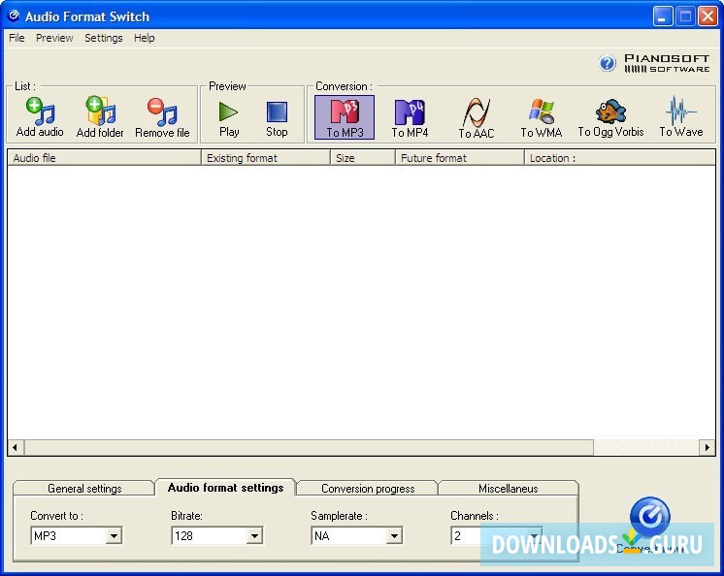Screen dimensions: 724x576
Task: Click the horizontal scrollbar thumb of the file list
Action: click(309, 447)
